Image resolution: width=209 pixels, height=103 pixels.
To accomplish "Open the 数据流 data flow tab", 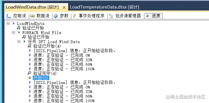I will [40, 16].
